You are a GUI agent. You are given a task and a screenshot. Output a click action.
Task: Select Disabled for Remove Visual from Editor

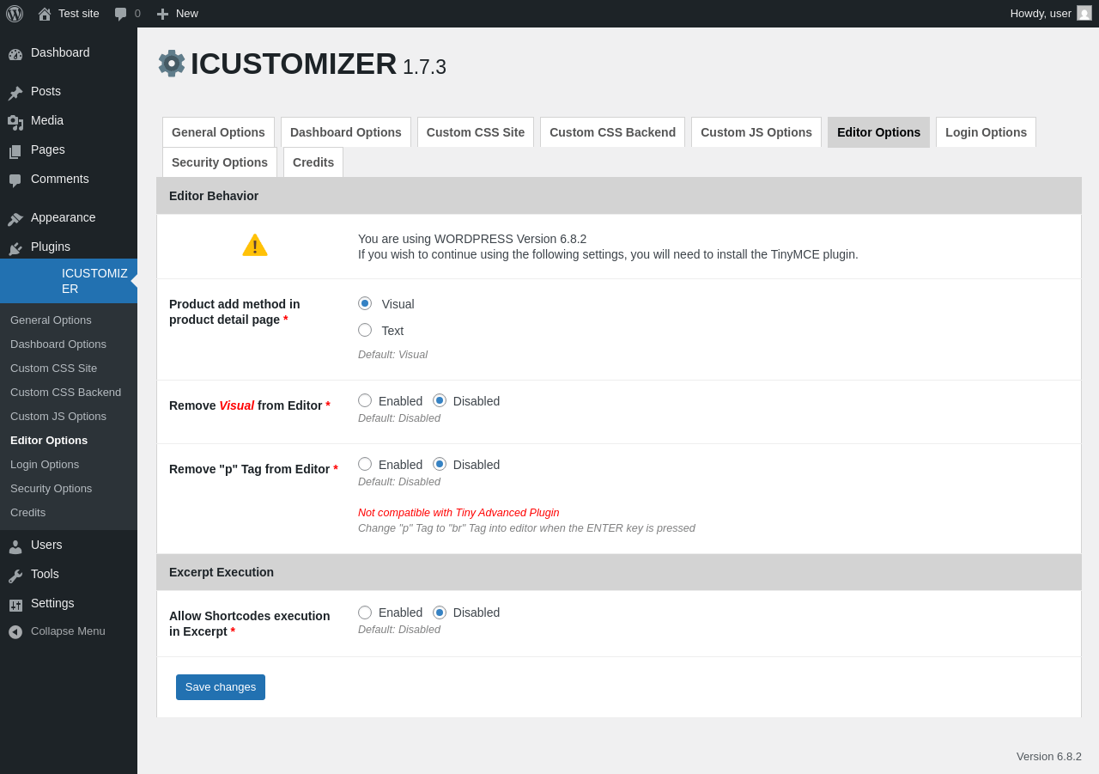pyautogui.click(x=440, y=400)
